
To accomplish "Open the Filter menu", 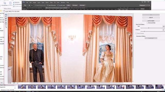I will pyautogui.click(x=51, y=2).
